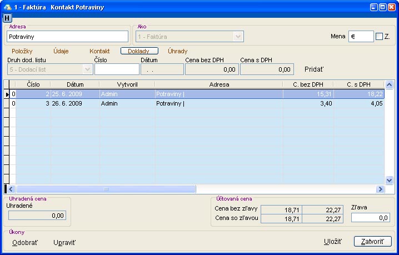Click the app icon in title bar
The height and width of the screenshot is (255, 399).
pyautogui.click(x=7, y=7)
